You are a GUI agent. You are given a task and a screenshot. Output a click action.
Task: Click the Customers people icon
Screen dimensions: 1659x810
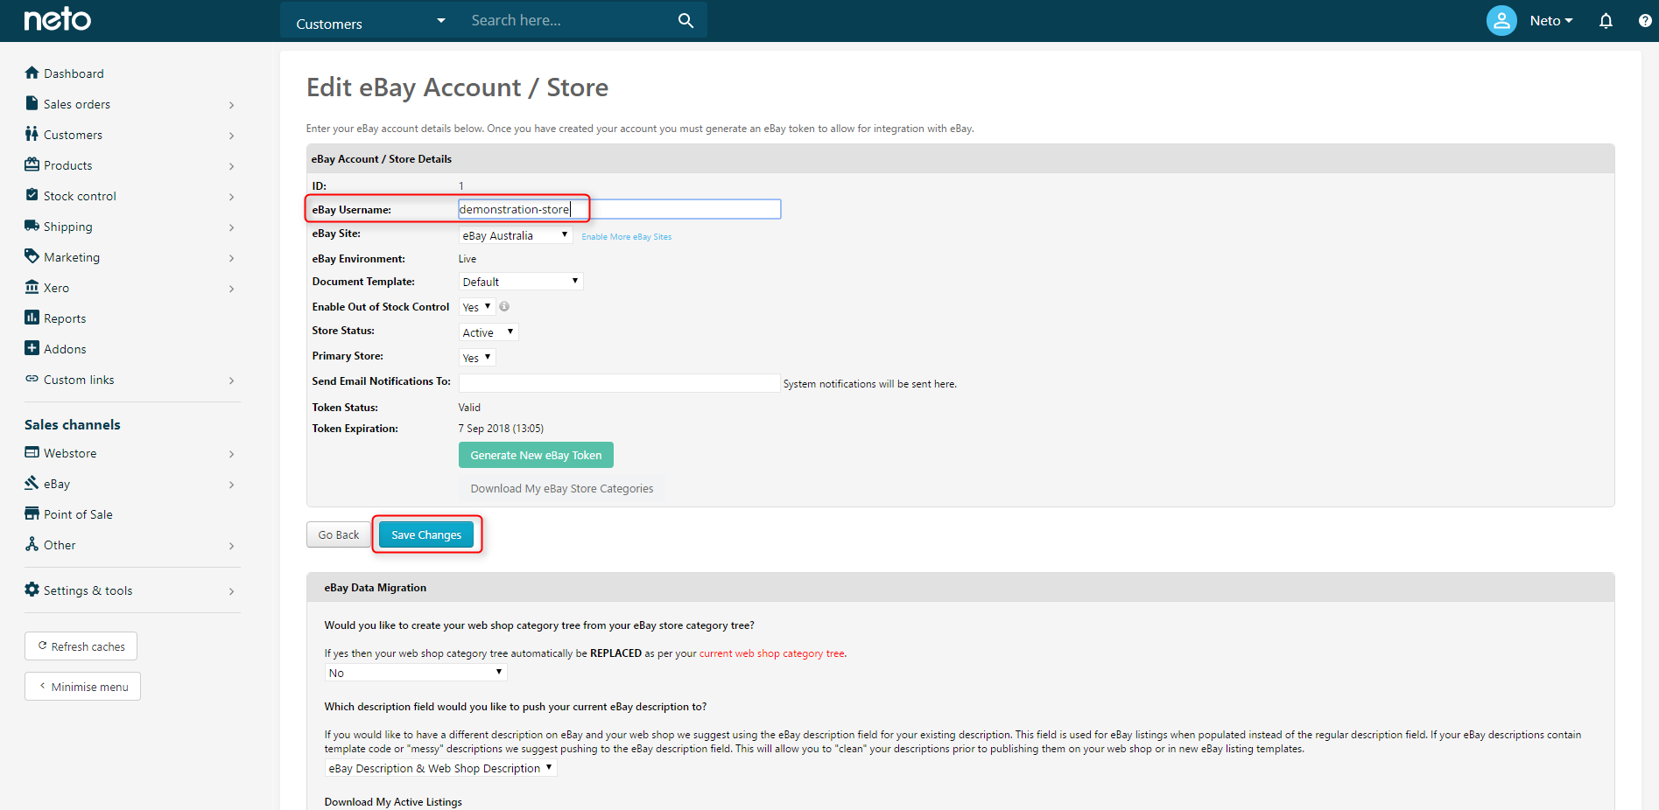coord(32,134)
